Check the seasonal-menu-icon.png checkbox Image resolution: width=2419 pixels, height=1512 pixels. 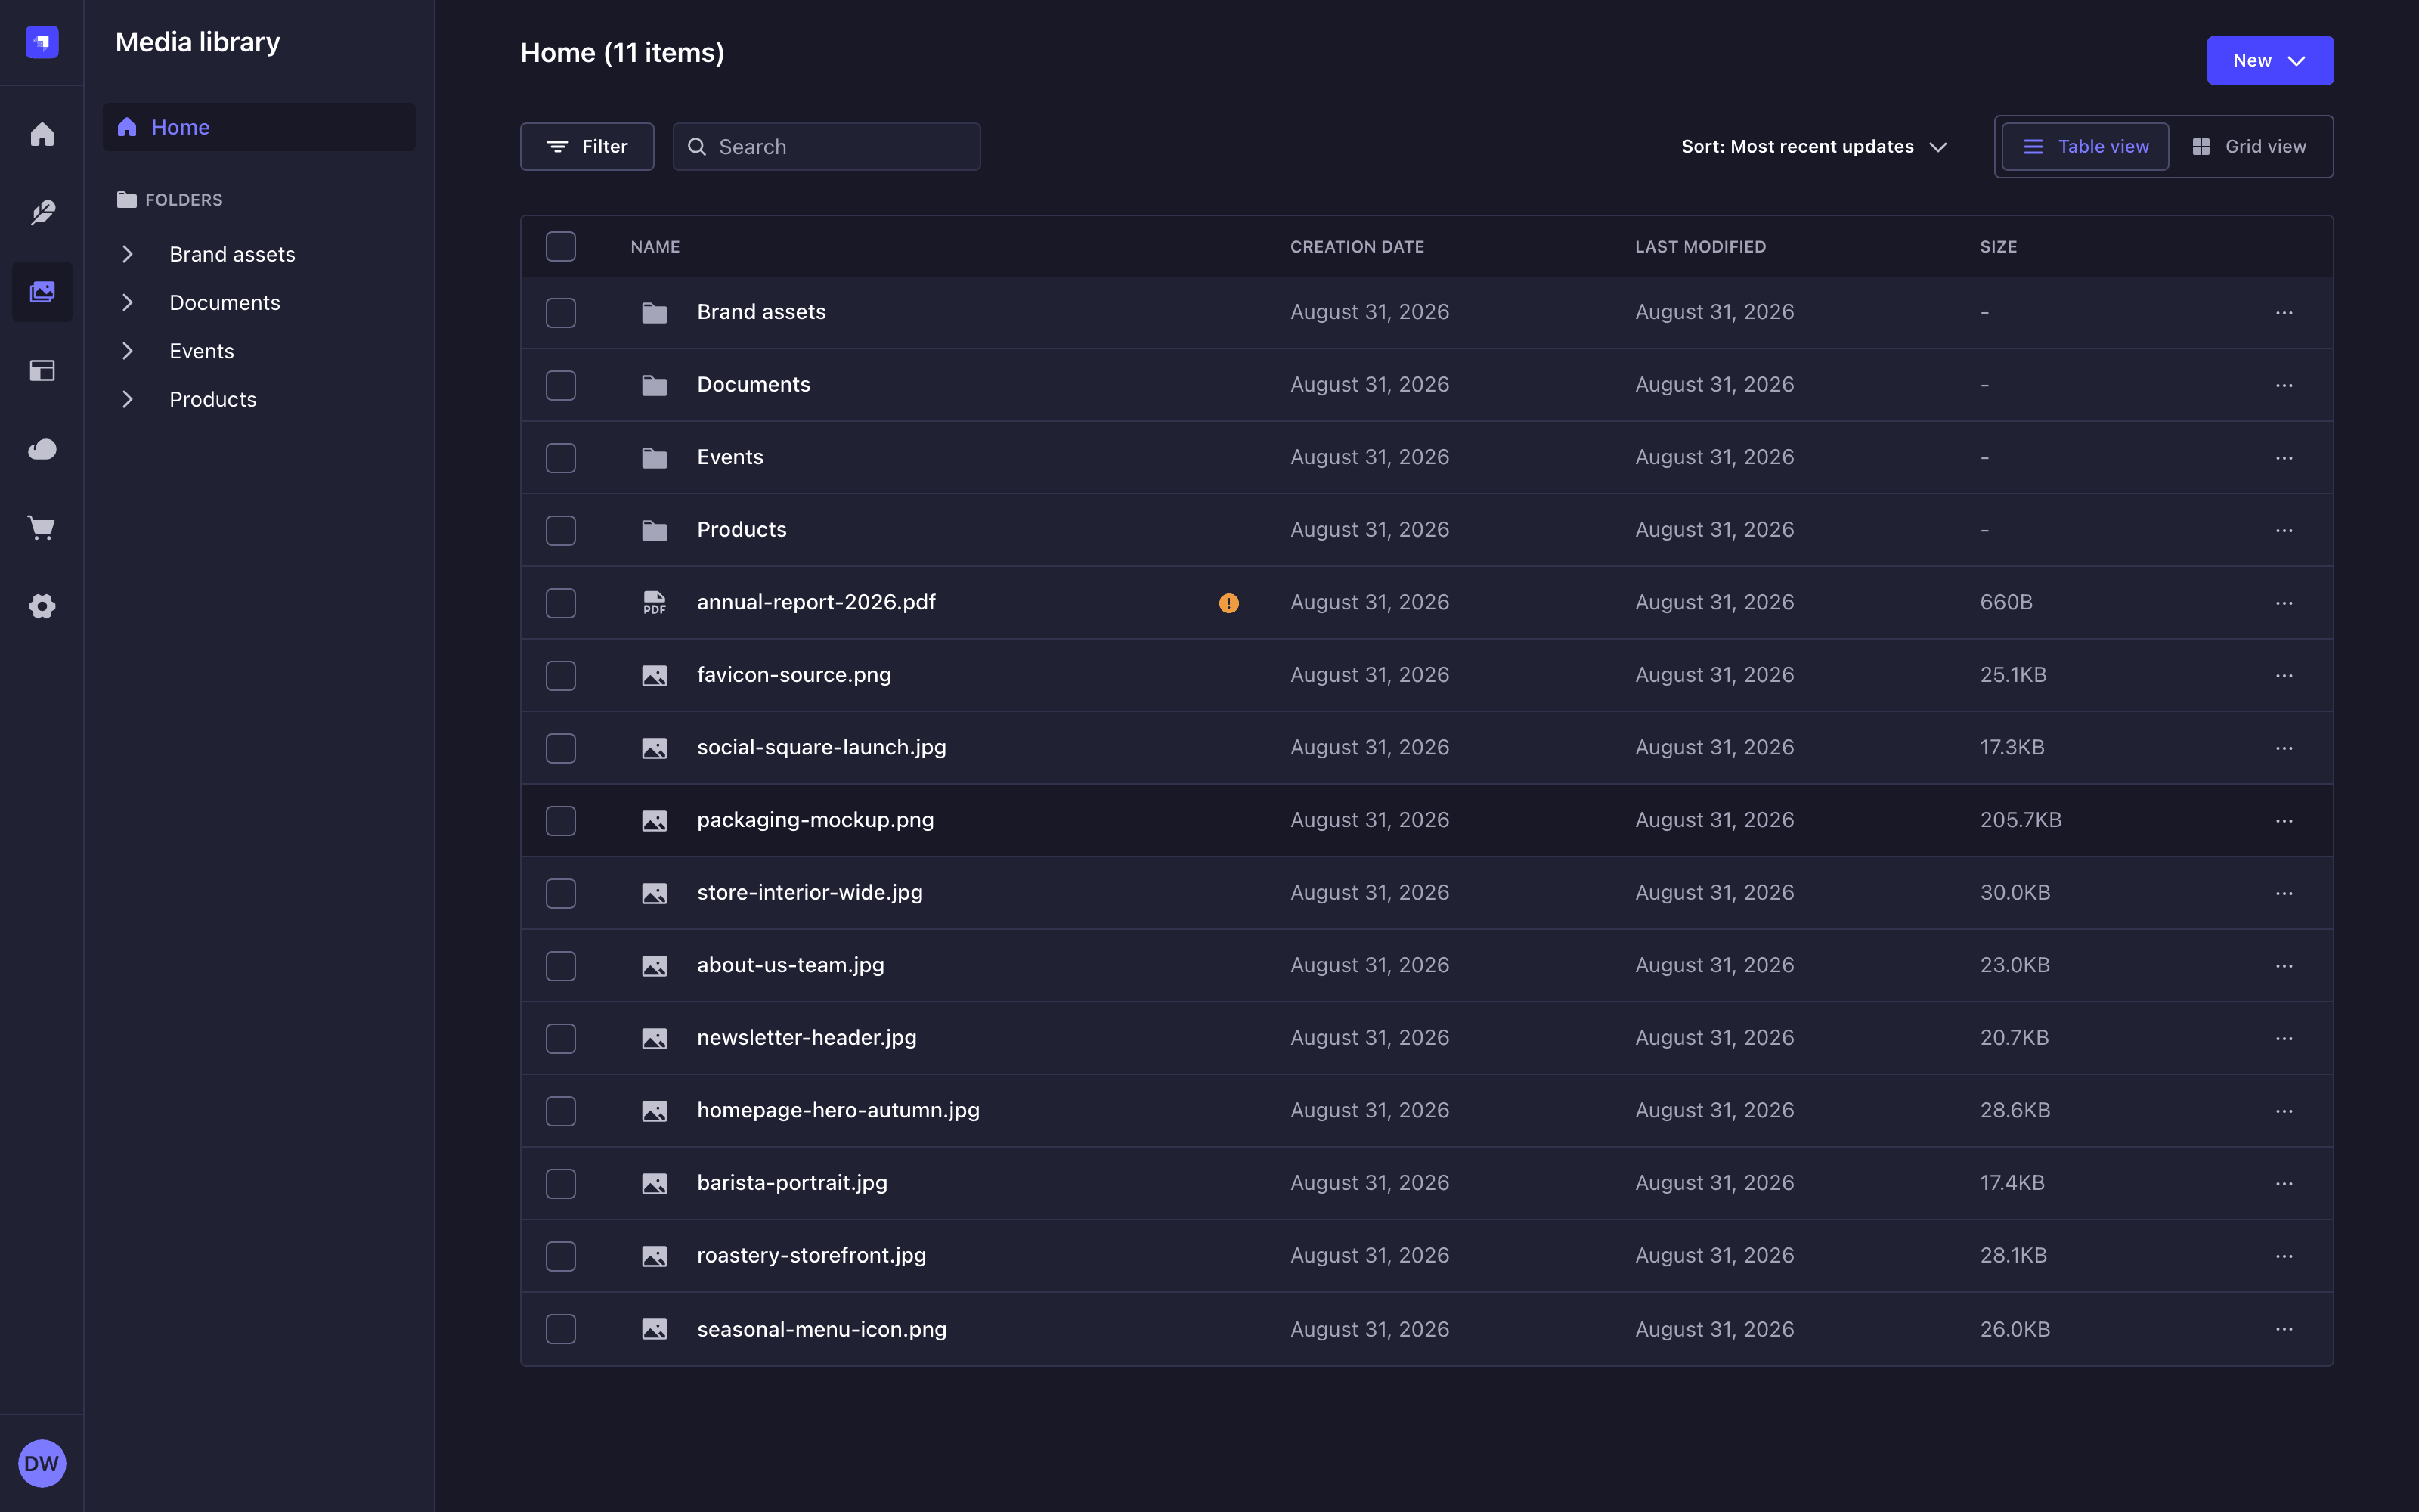click(x=561, y=1329)
